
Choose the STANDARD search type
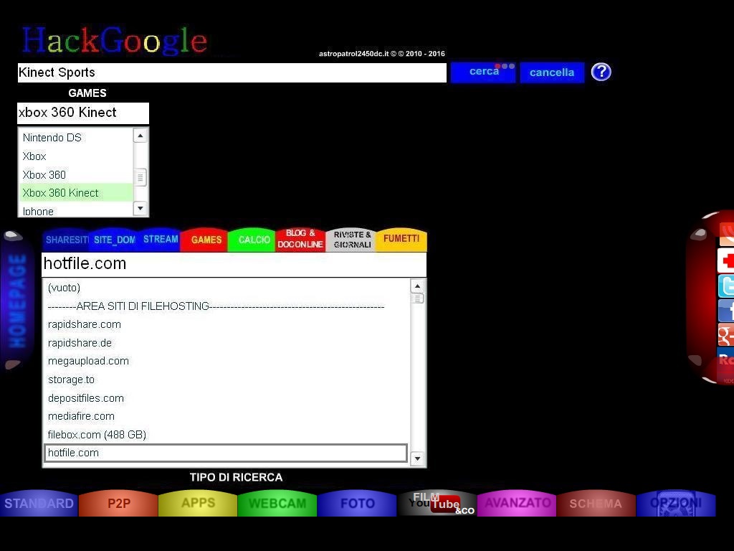point(39,504)
